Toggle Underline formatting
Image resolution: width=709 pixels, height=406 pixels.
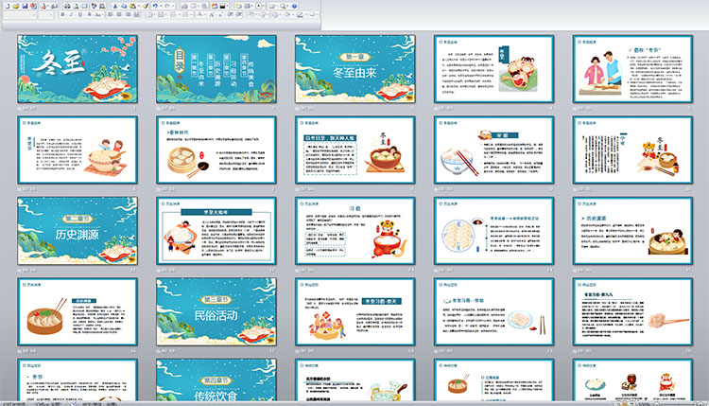point(80,15)
